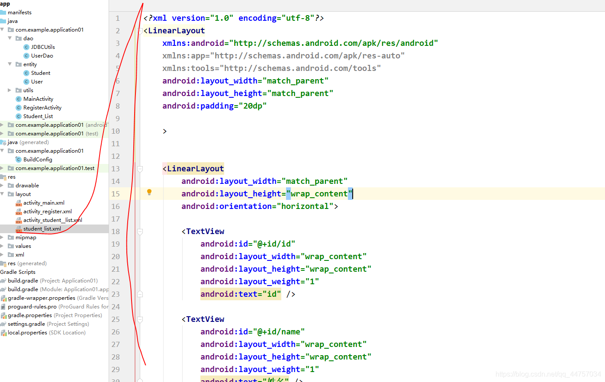Screen dimensions: 605x382
Task: Click line number 15 in the gutter
Action: click(116, 194)
